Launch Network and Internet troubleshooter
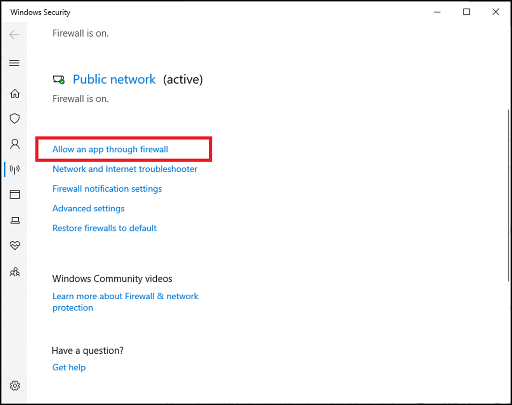The width and height of the screenshot is (512, 405). click(x=125, y=169)
